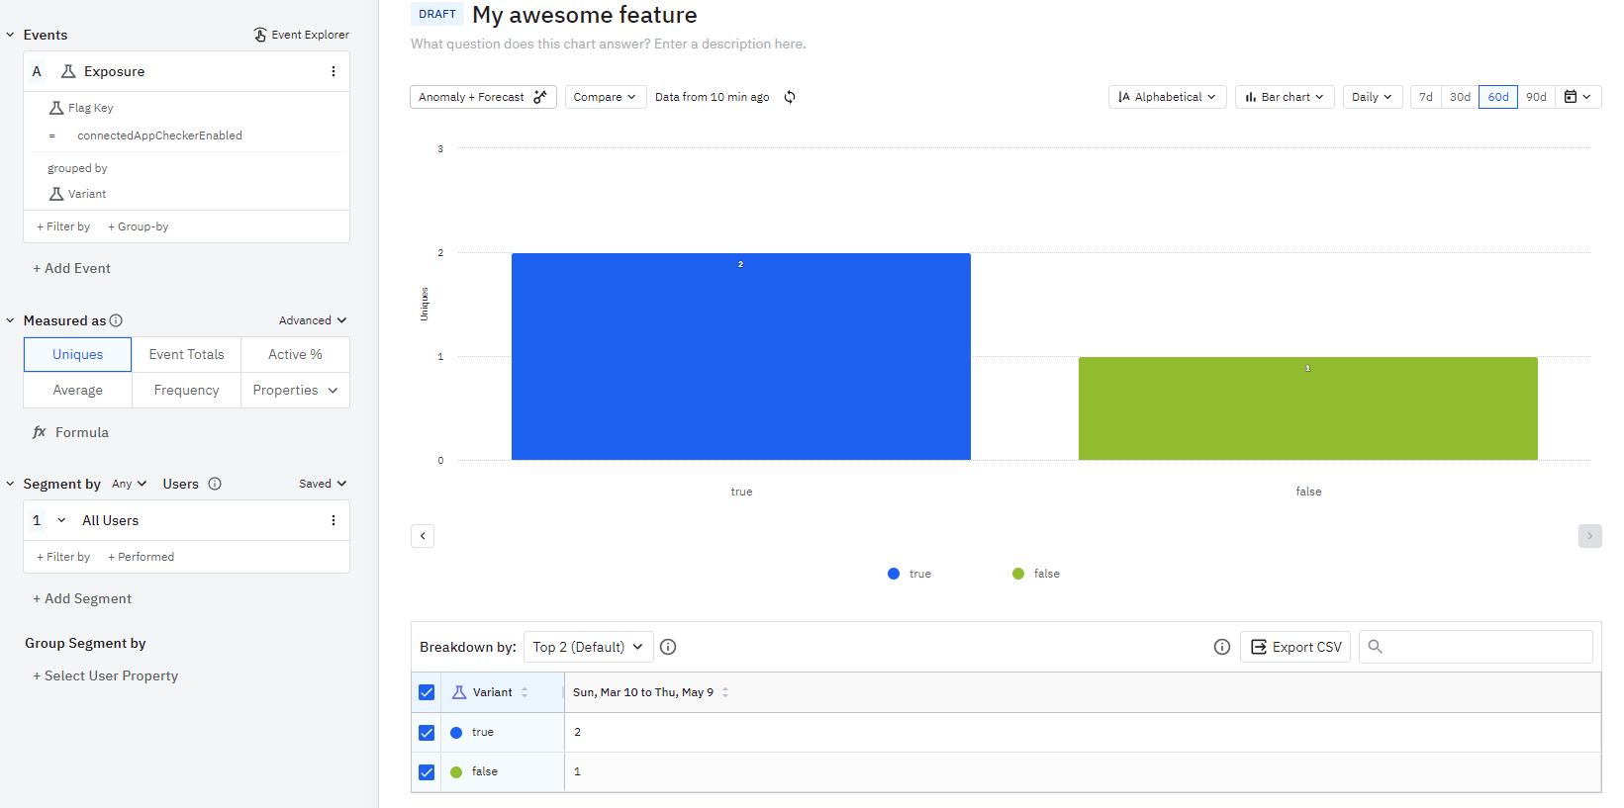Toggle the select-all Variant checkbox
Screen dimensions: 1624x808
pyautogui.click(x=427, y=692)
